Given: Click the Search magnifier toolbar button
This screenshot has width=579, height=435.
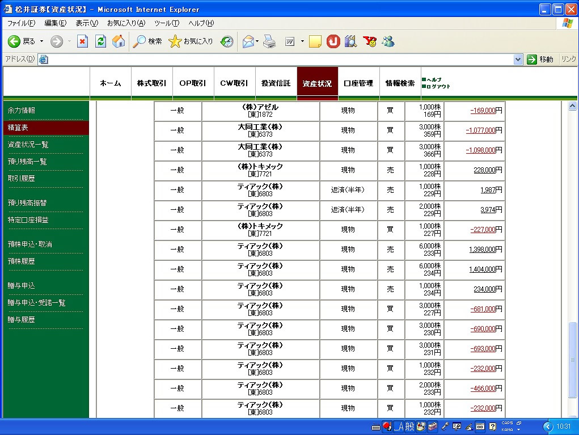Looking at the screenshot, I should [147, 41].
